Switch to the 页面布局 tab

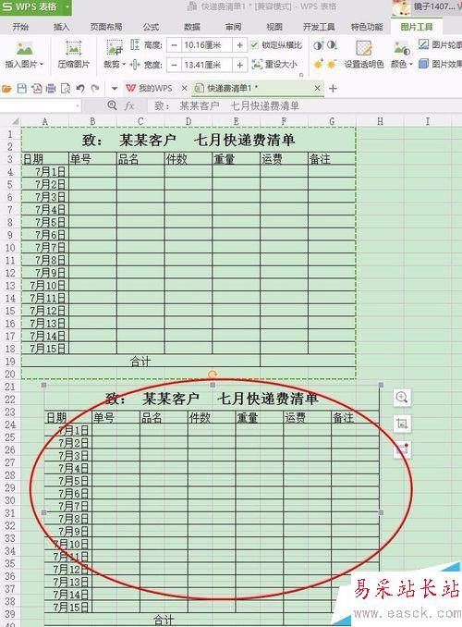tap(106, 27)
